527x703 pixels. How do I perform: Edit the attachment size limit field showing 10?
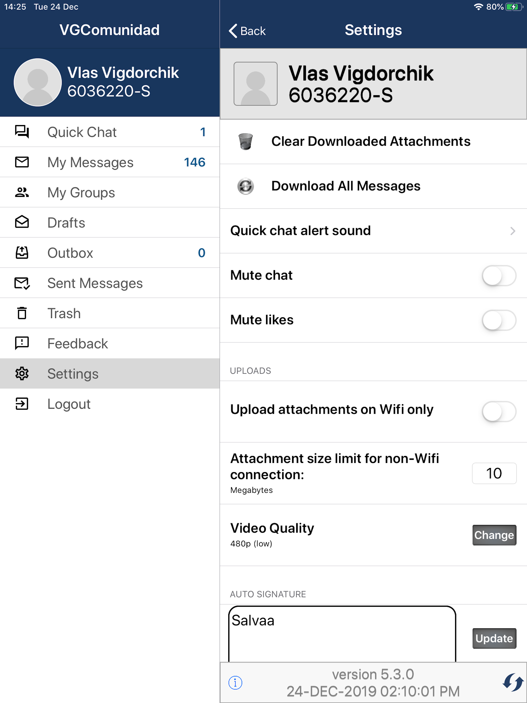coord(494,473)
